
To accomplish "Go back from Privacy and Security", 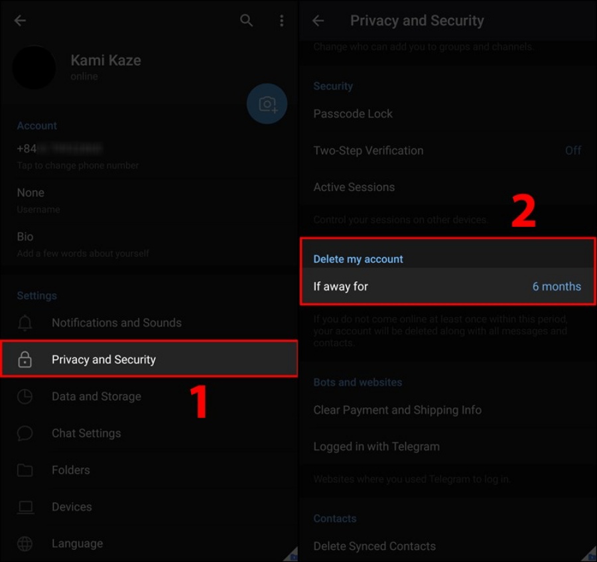I will [318, 21].
